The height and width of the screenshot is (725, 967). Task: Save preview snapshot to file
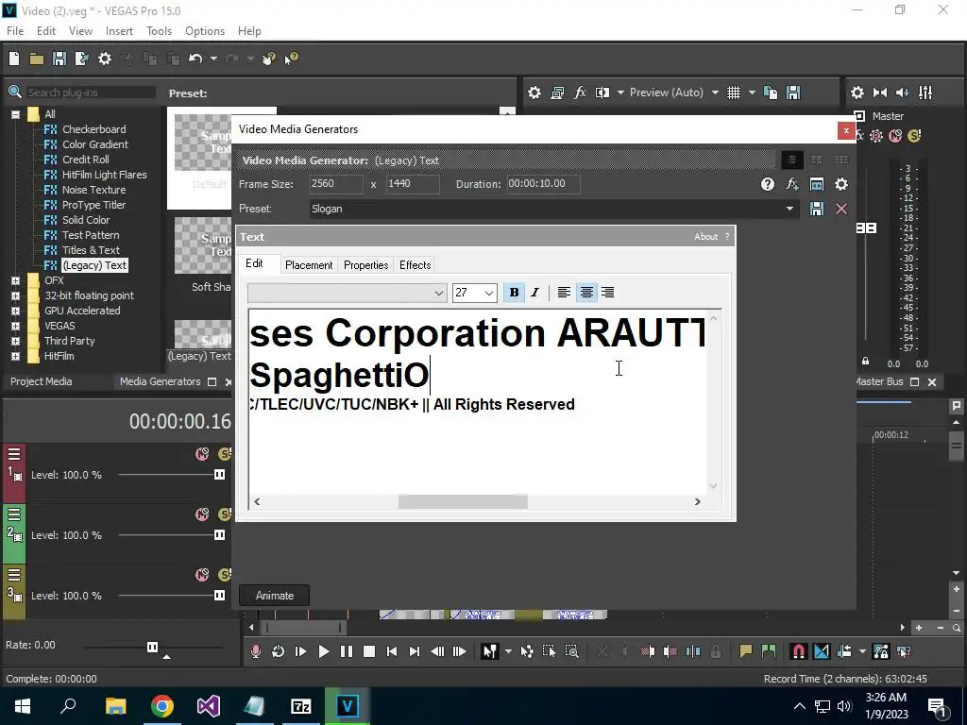tap(793, 93)
